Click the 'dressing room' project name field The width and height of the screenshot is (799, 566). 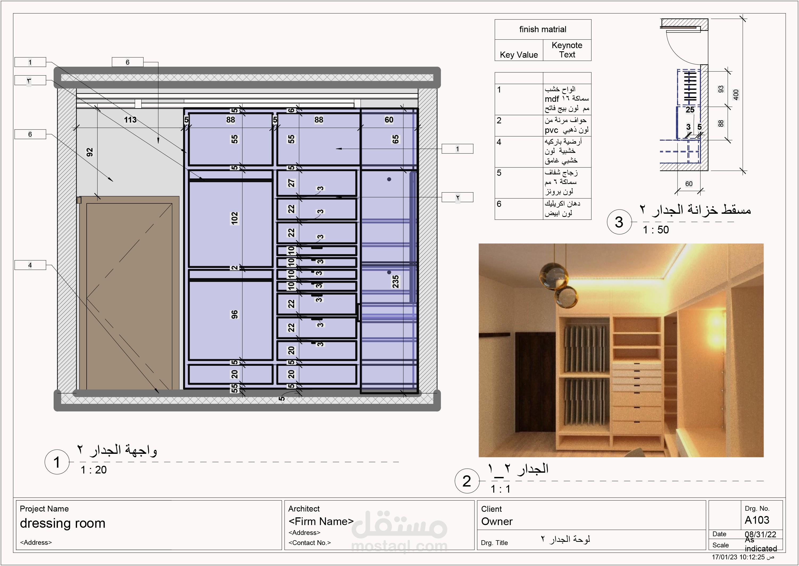(63, 523)
